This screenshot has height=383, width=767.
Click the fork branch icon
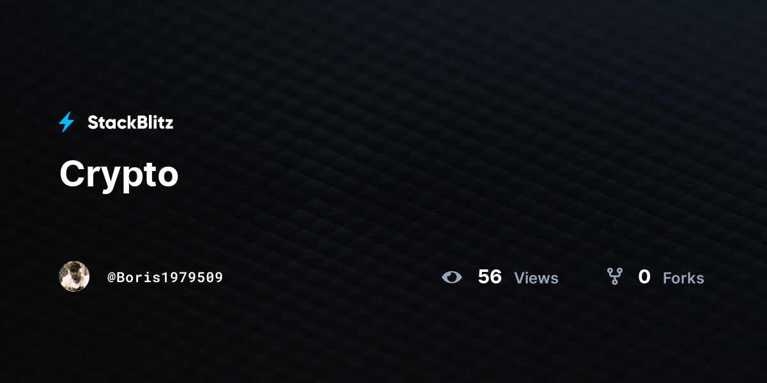(615, 276)
